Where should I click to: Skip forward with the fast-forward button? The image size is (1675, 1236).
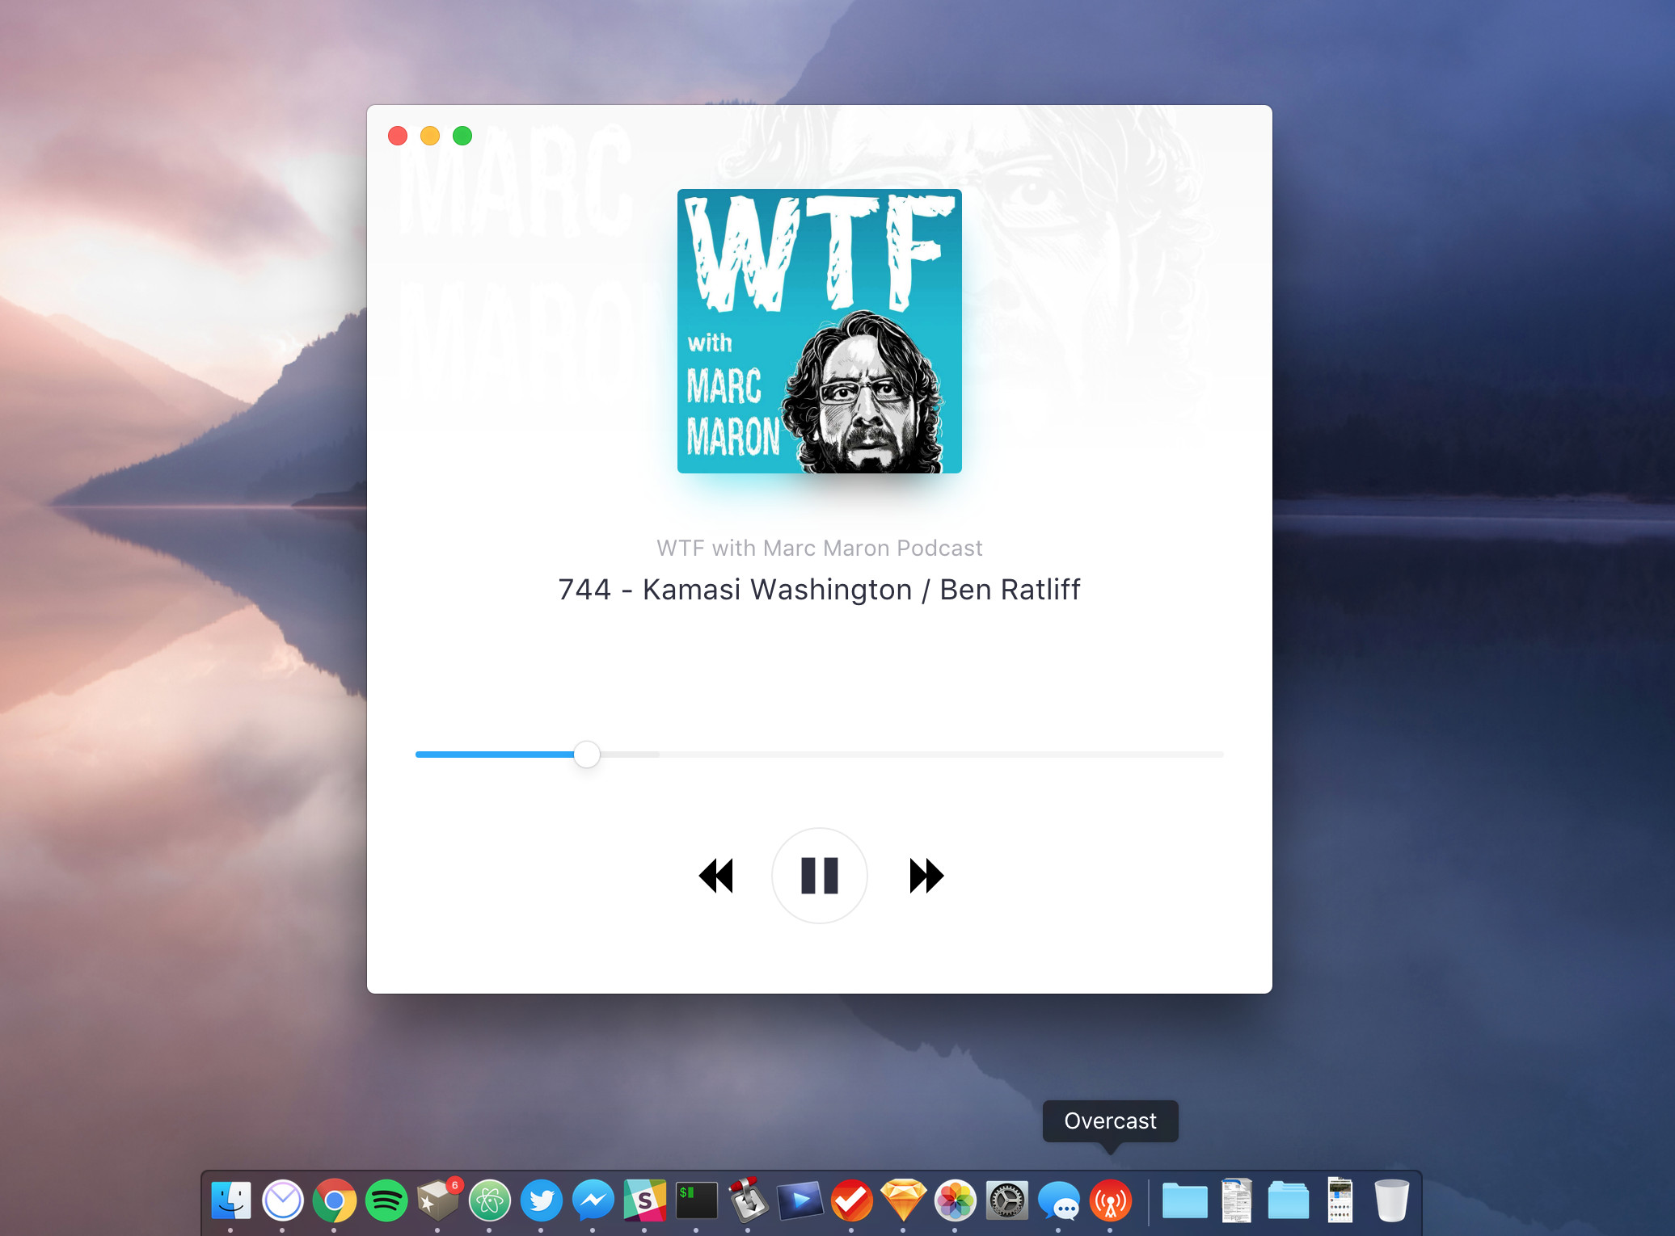click(x=926, y=876)
